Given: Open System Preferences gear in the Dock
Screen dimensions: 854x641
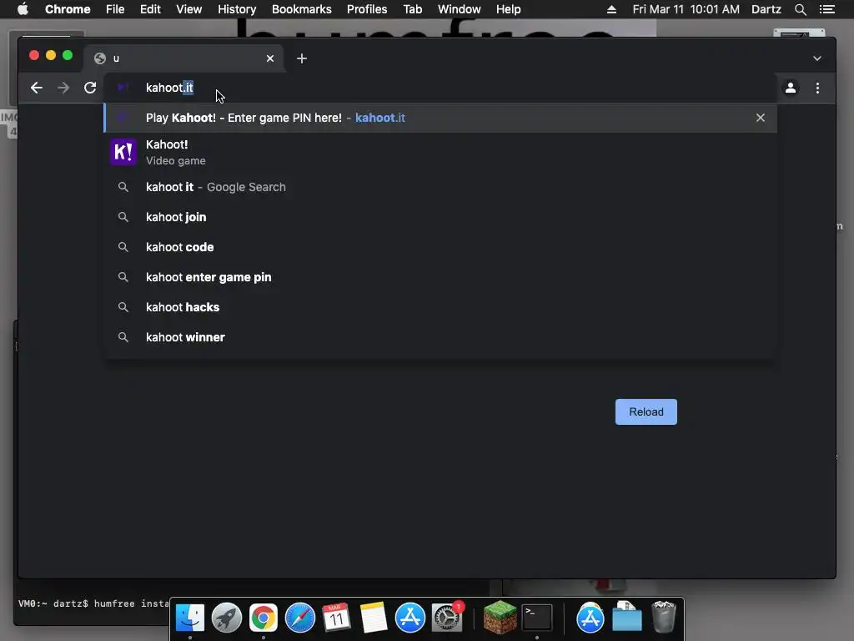Looking at the screenshot, I should pos(447,618).
